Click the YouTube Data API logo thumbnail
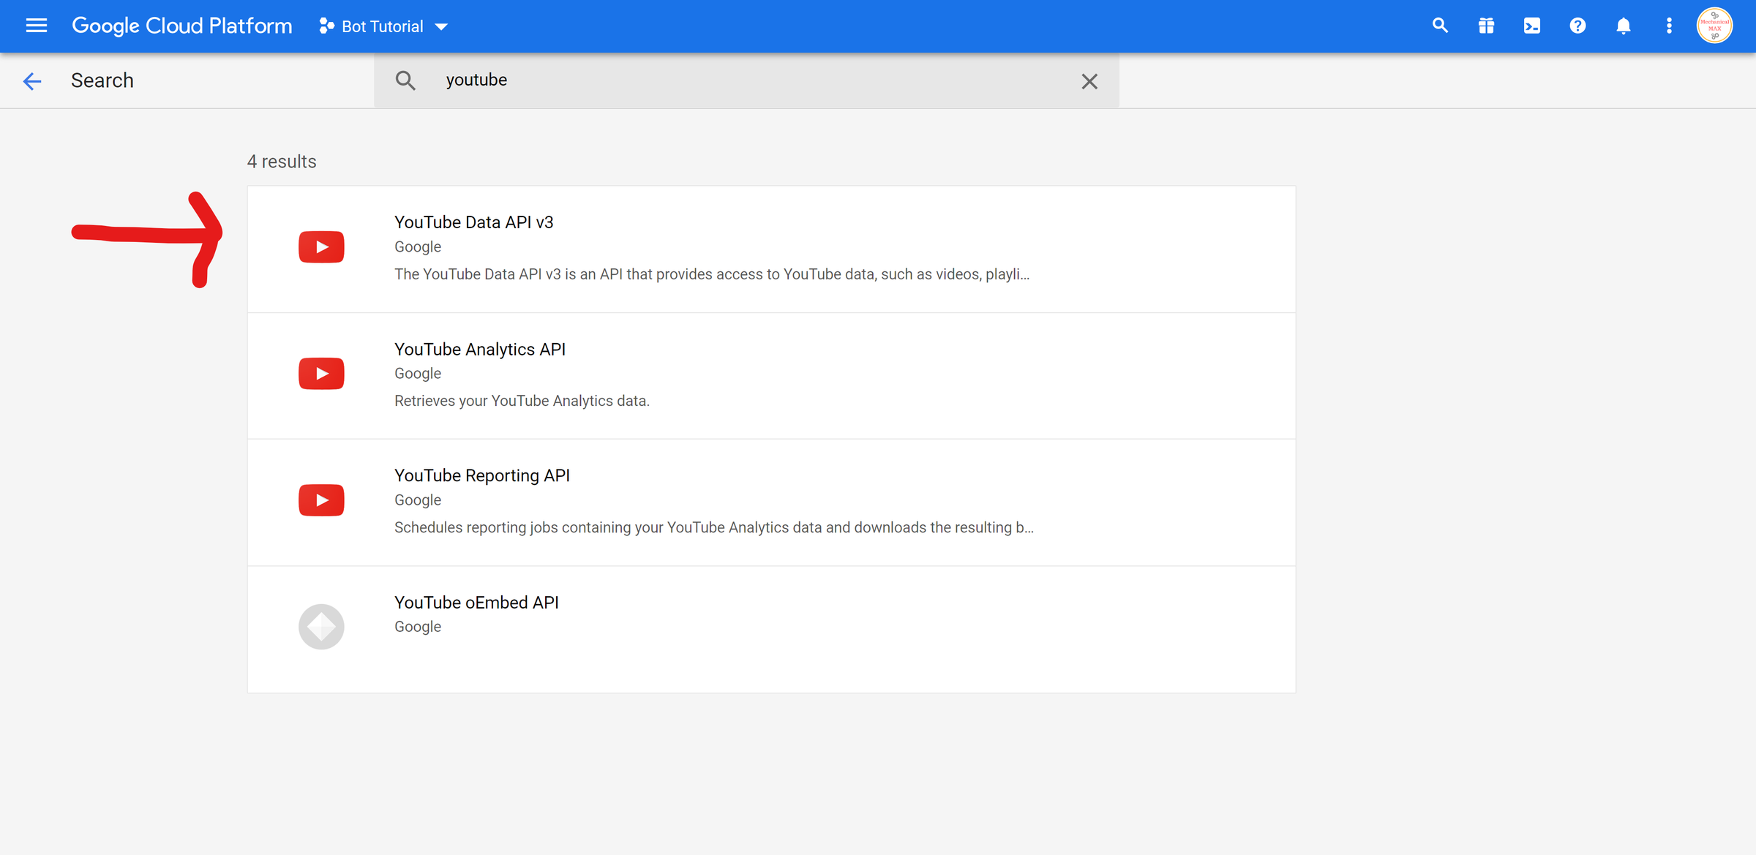Image resolution: width=1756 pixels, height=855 pixels. (x=321, y=247)
